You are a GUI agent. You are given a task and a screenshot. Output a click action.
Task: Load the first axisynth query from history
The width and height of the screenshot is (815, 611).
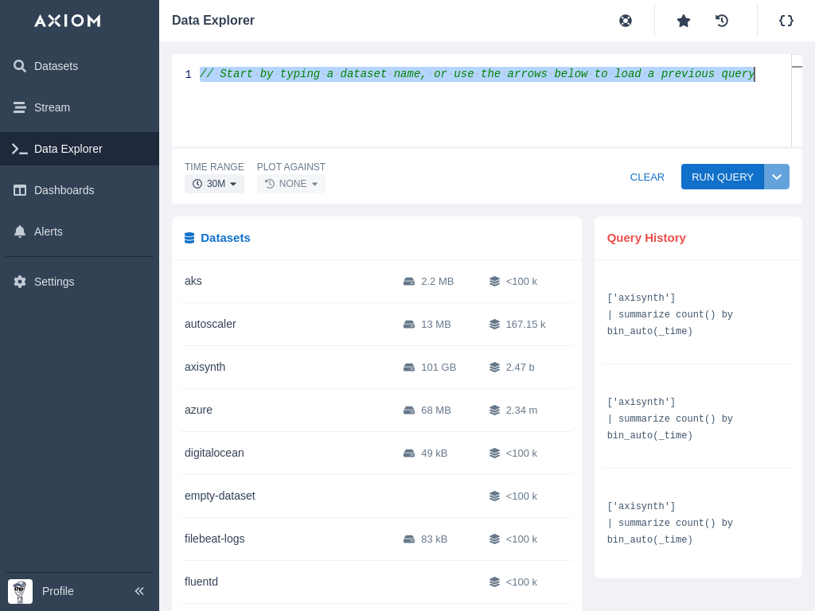669,314
